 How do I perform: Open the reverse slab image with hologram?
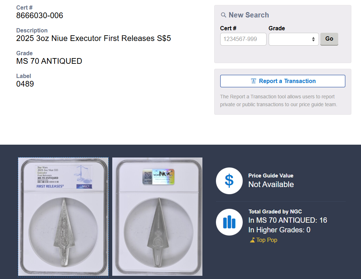(157, 216)
